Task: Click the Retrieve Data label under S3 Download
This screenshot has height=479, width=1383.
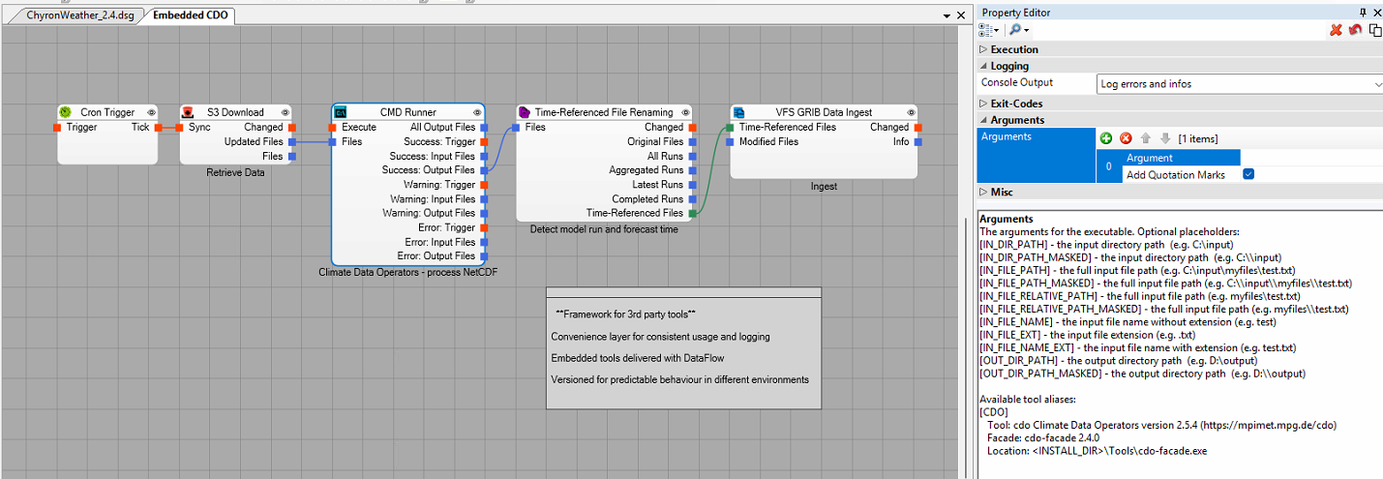Action: 235,172
